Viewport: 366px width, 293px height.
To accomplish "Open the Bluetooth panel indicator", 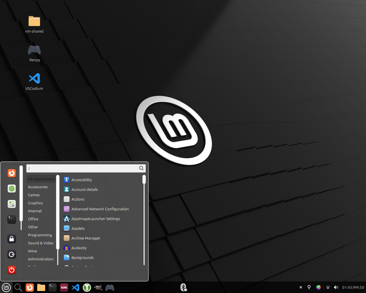I will point(183,287).
